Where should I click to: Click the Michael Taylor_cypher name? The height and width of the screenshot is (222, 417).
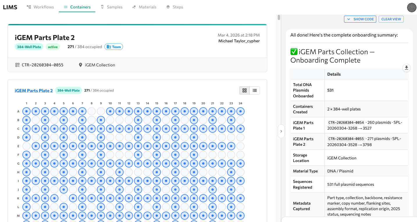[x=239, y=41]
